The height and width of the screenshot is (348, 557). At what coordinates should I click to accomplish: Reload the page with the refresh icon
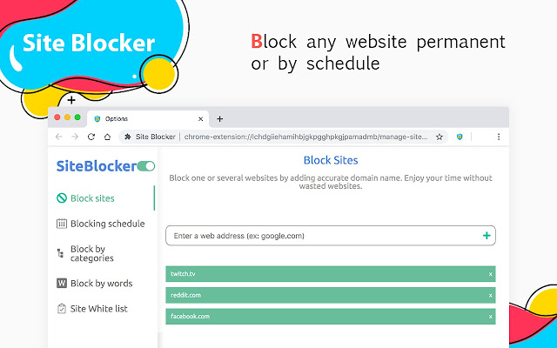coord(91,137)
